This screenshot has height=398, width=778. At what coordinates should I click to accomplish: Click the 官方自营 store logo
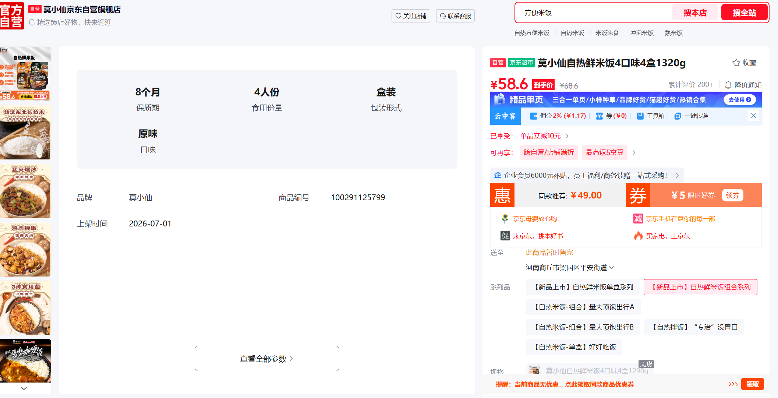click(x=12, y=15)
